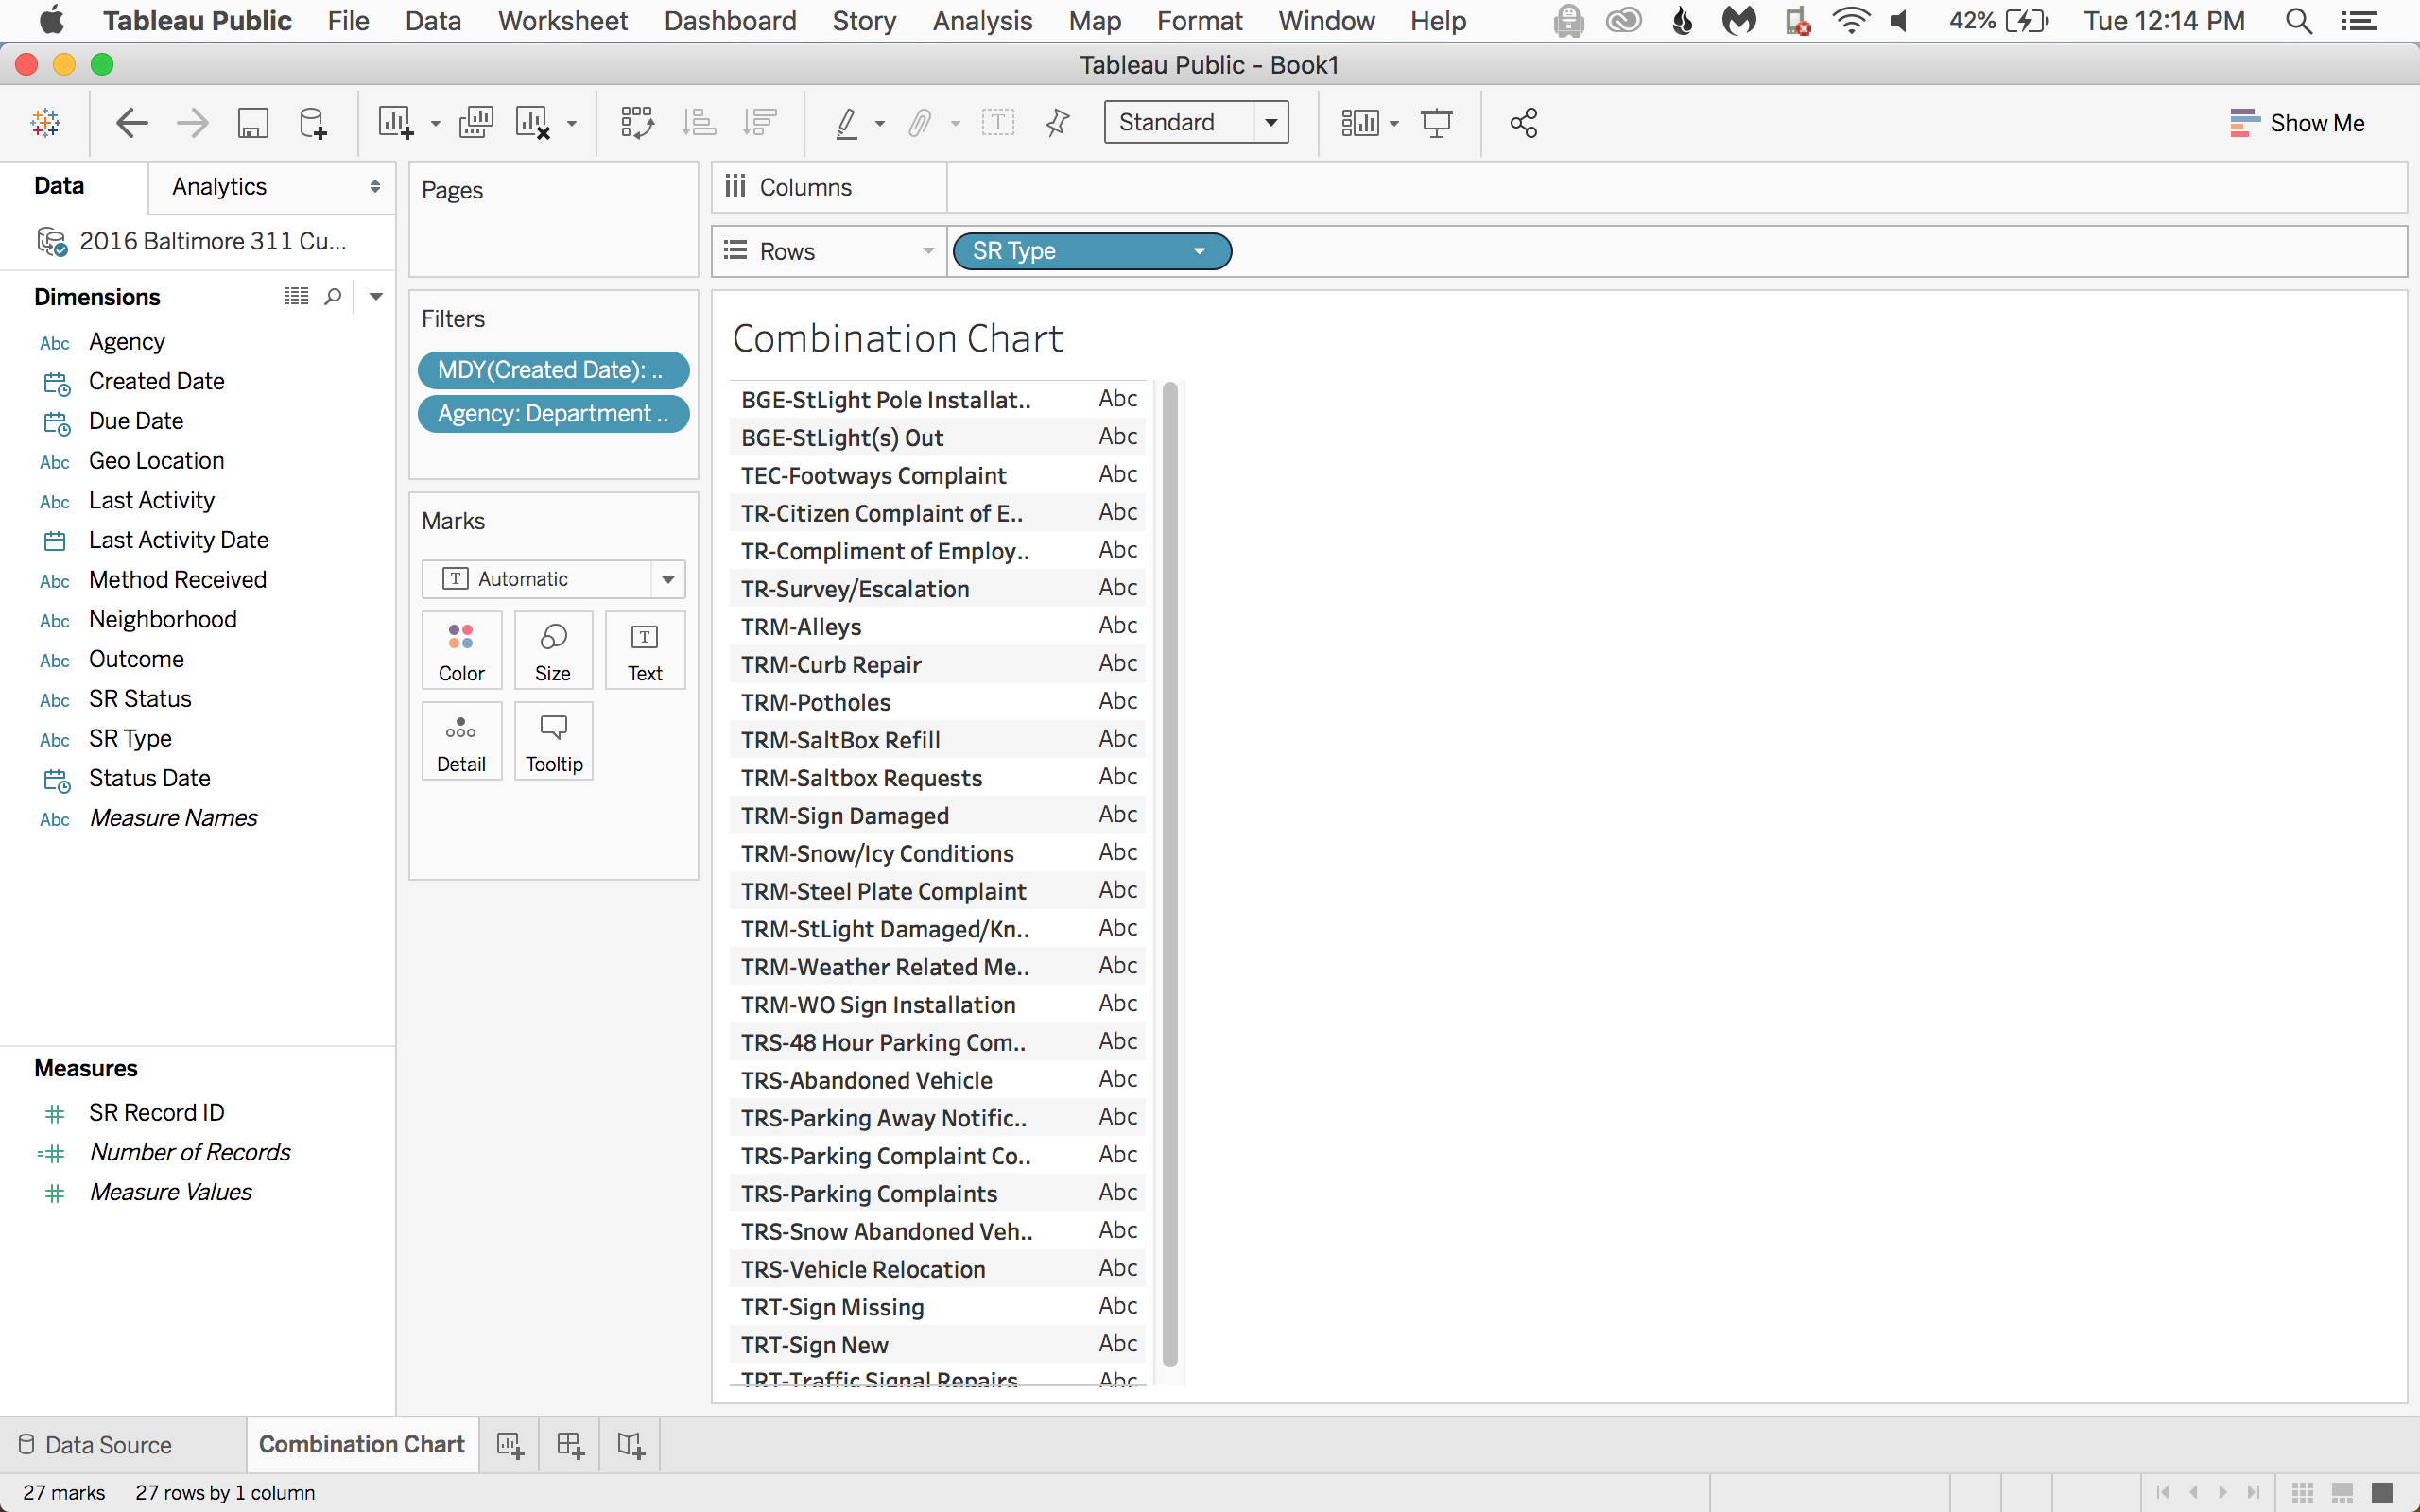Screen dimensions: 2420x1512
Task: Click the Show Mark Labels icon
Action: (998, 123)
